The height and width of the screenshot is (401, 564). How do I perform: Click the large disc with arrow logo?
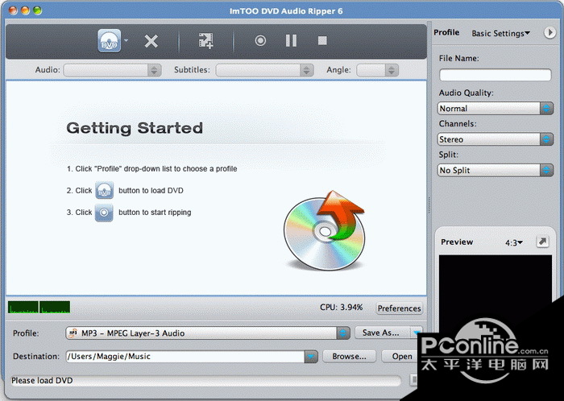(x=325, y=230)
